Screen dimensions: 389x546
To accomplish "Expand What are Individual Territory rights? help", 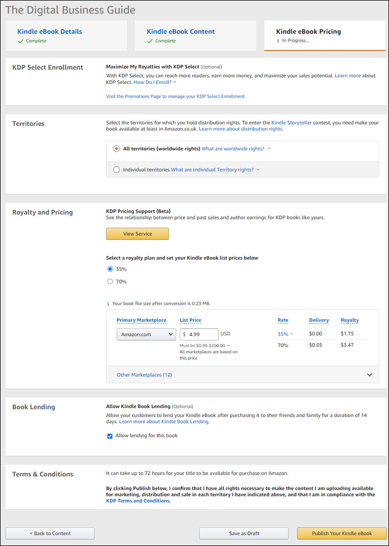I will click(x=216, y=170).
